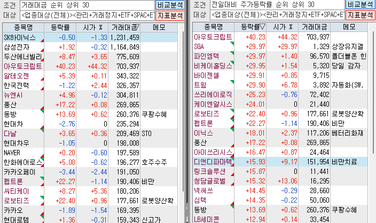Select 케이엔알시스 in right table
376x223 pixels.
213,104
